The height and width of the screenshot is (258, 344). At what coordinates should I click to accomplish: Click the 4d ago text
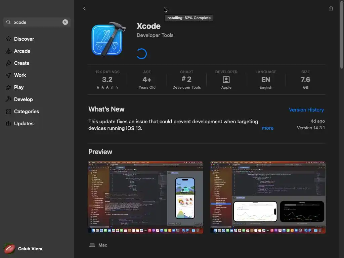[x=317, y=121]
